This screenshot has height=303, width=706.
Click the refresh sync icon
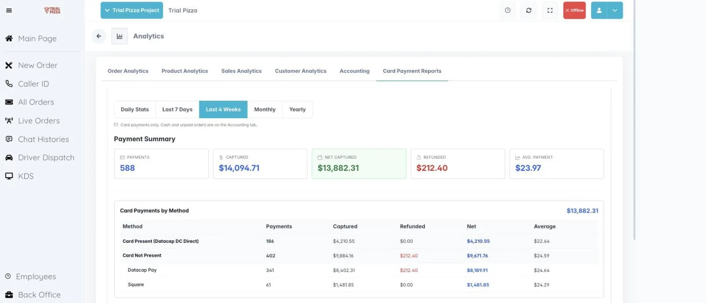point(529,10)
